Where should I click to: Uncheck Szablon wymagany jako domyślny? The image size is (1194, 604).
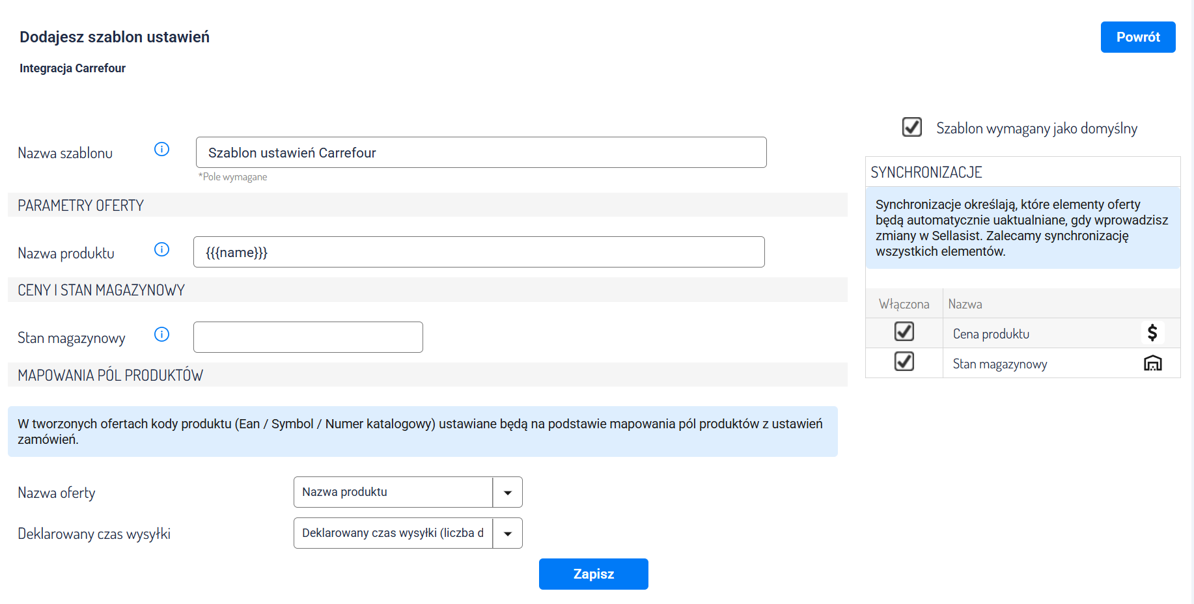click(911, 127)
